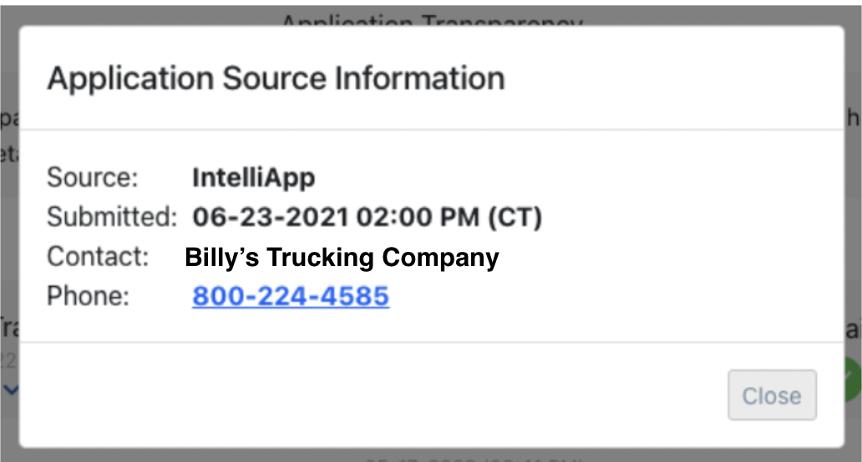Click the truncated "Tra" text at left edge

(x=9, y=328)
